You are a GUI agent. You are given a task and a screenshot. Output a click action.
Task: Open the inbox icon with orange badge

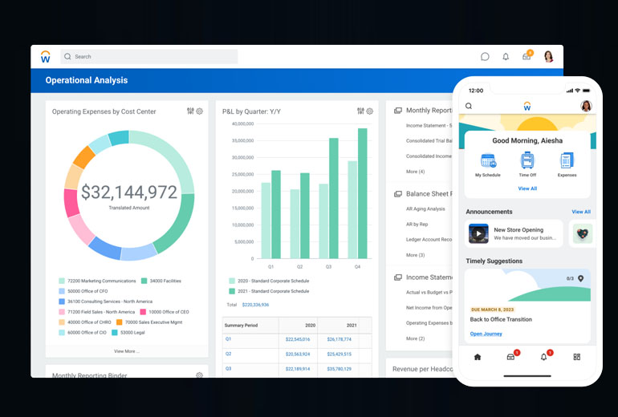(x=527, y=56)
